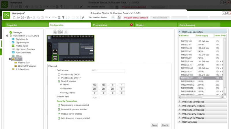
Task: Select IP address by DHCP option
Action: (x=59, y=75)
